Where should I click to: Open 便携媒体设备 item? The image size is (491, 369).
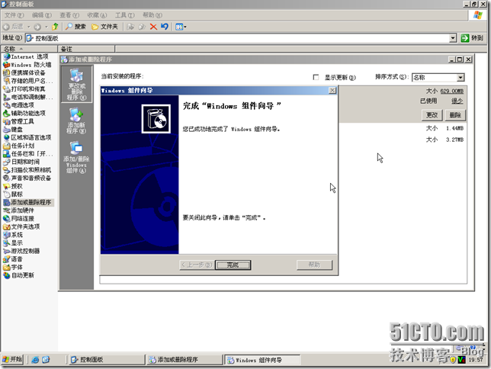[x=24, y=73]
